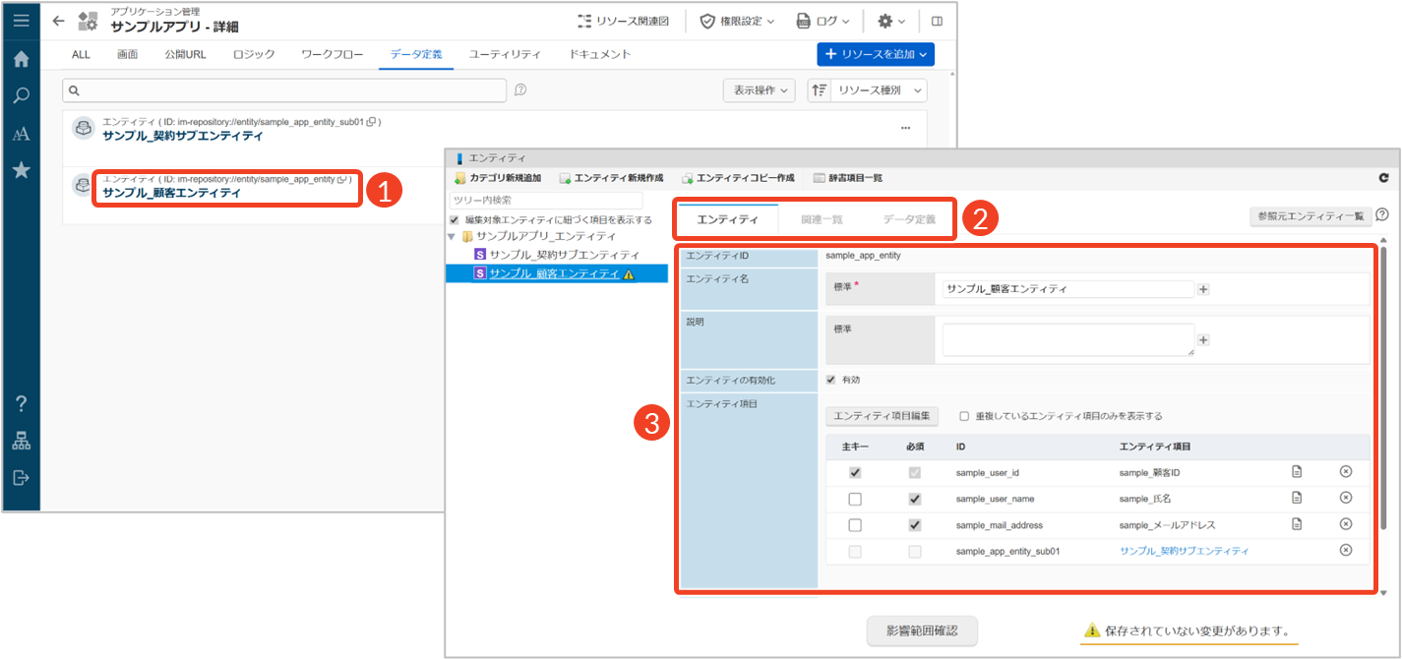The height and width of the screenshot is (659, 1402).
Task: Remove the sample_user_name row with its delete icon
Action: [1346, 499]
